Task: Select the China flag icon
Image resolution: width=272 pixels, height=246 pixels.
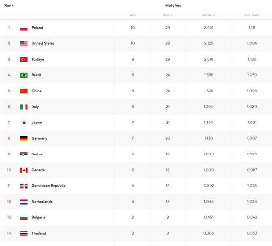Action: (24, 91)
